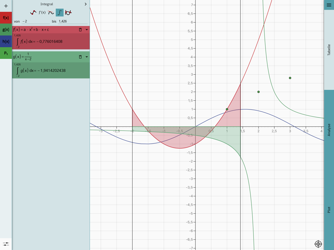Switch to the Plot tab
Viewport: 334px width, 250px height.
coord(329,210)
